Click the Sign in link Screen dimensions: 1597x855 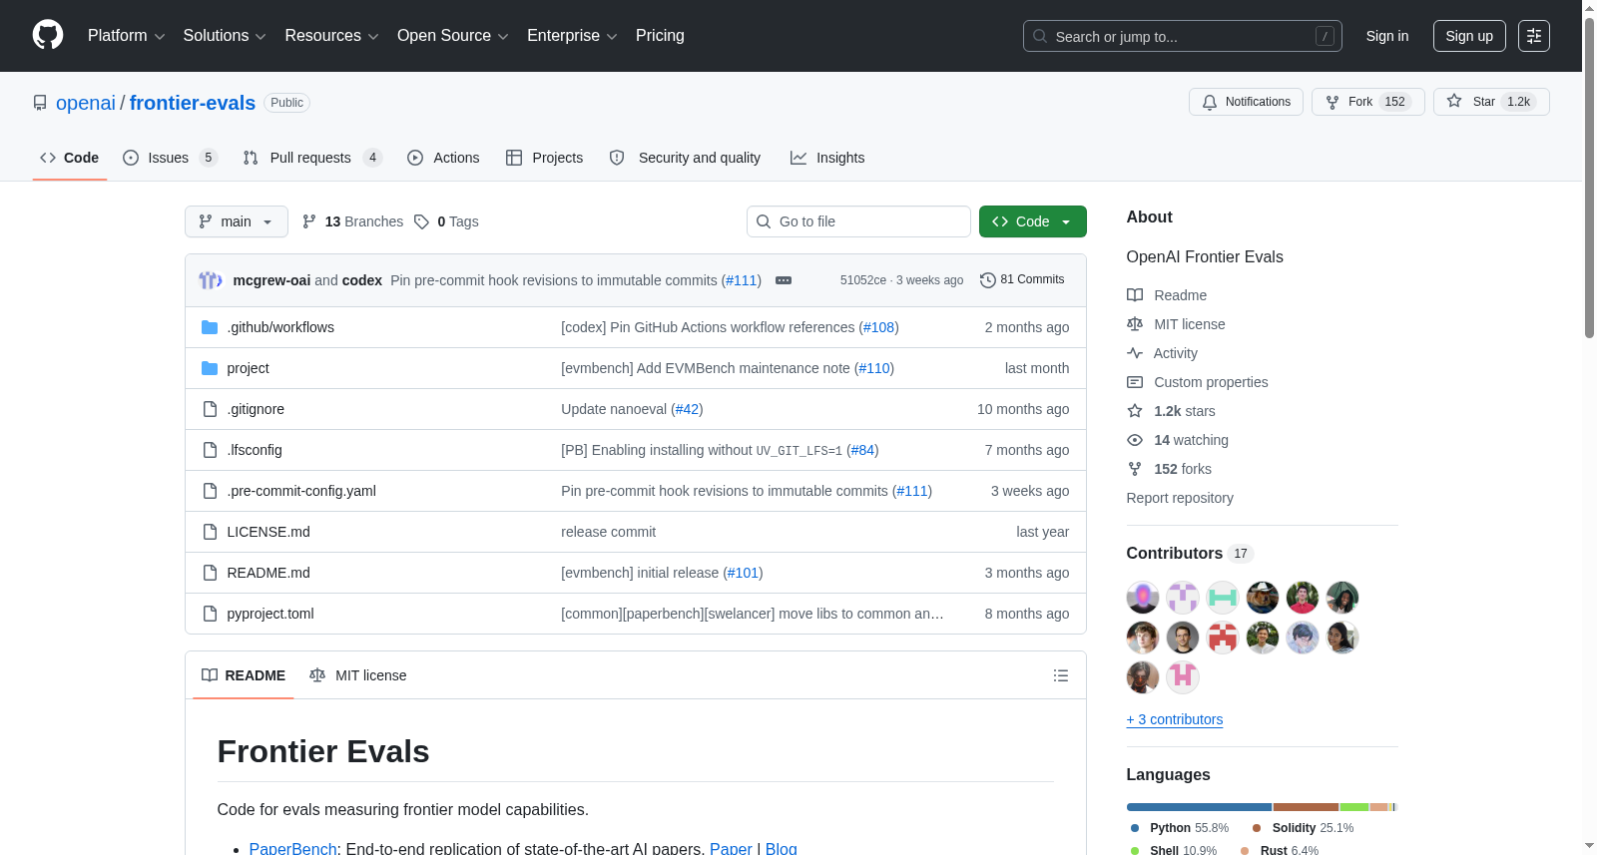[x=1387, y=36]
